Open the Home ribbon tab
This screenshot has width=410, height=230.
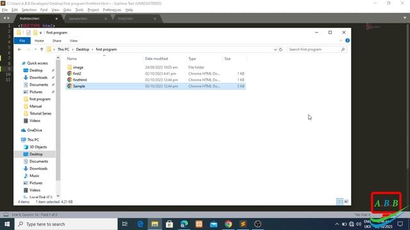click(39, 41)
